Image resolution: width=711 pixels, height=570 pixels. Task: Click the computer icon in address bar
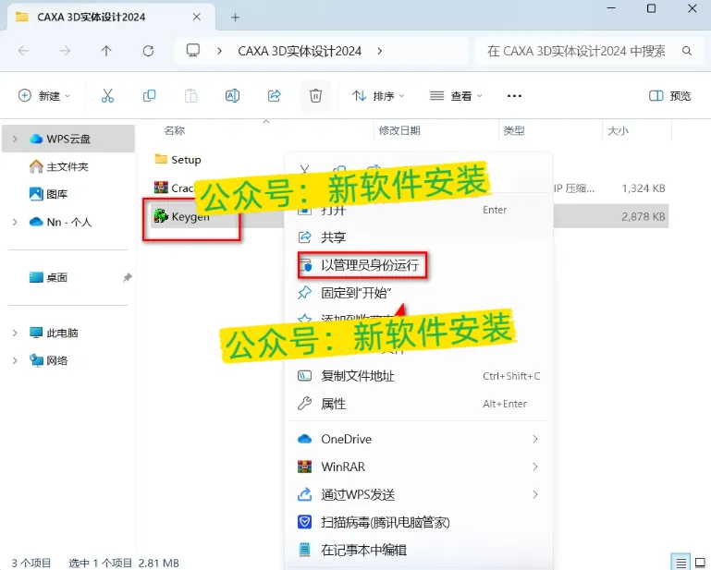point(193,50)
